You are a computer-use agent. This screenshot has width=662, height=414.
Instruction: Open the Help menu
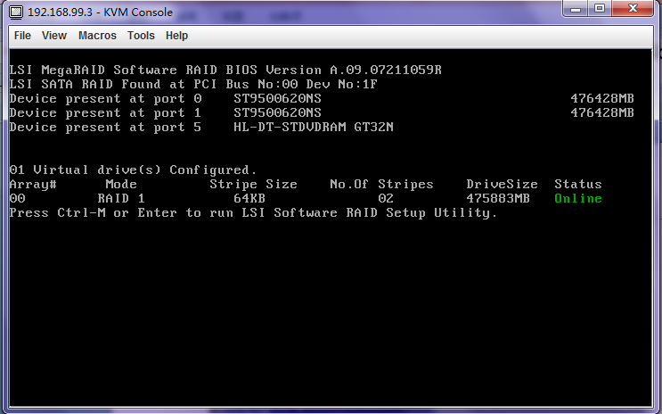(x=176, y=36)
